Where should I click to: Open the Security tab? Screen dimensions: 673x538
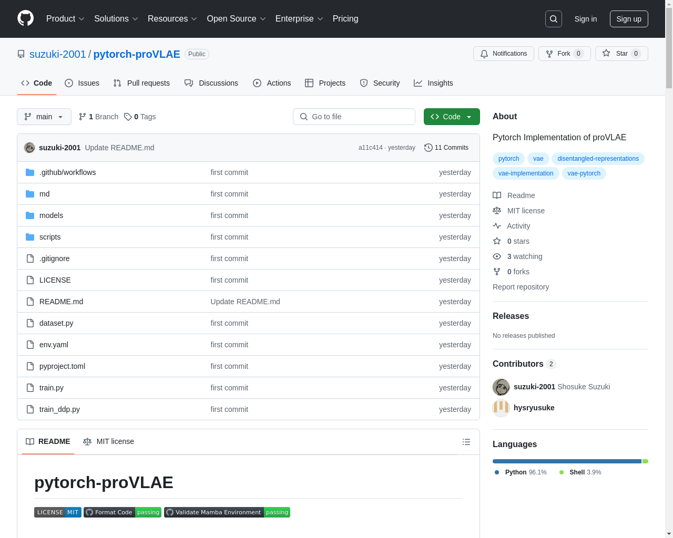(x=380, y=83)
